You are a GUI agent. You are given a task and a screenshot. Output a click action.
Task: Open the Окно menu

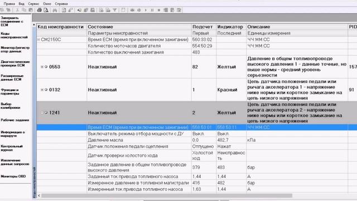[47, 4]
